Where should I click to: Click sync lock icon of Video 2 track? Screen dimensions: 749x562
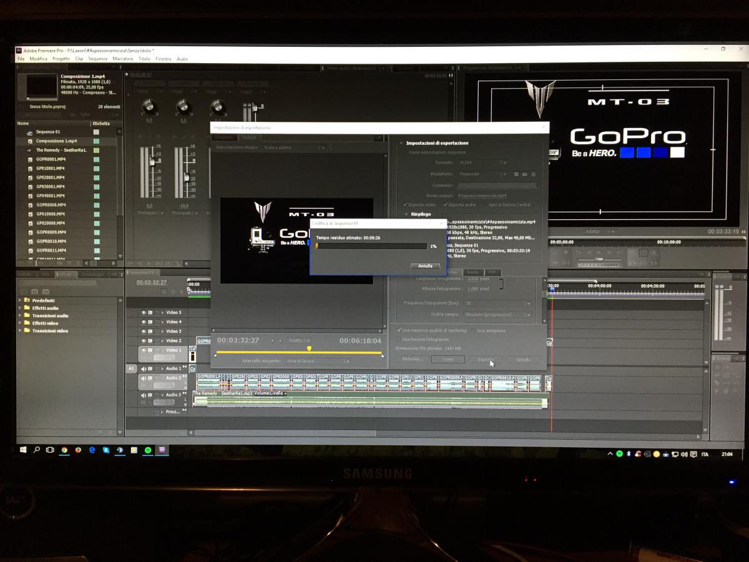coord(150,340)
